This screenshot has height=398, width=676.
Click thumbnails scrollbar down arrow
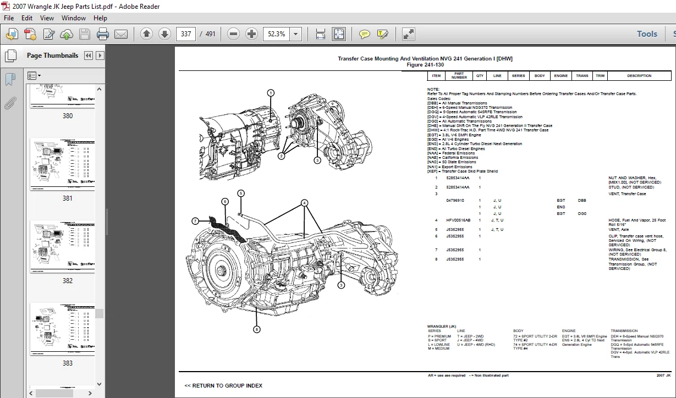tap(100, 384)
